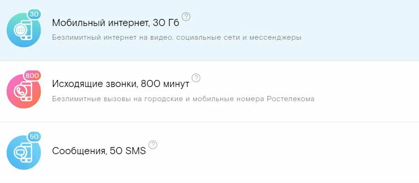Select the Сообщения, 50 SMS title

click(x=99, y=151)
